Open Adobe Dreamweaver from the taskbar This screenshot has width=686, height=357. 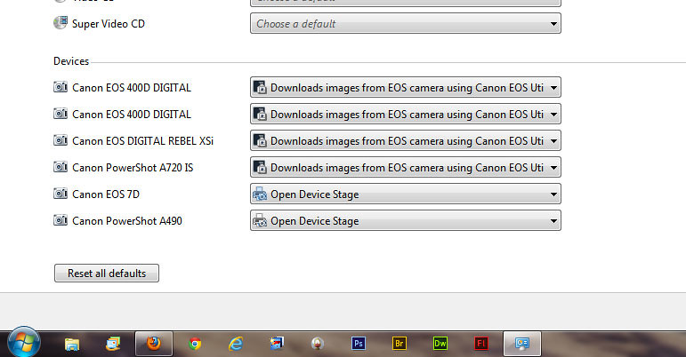(440, 343)
